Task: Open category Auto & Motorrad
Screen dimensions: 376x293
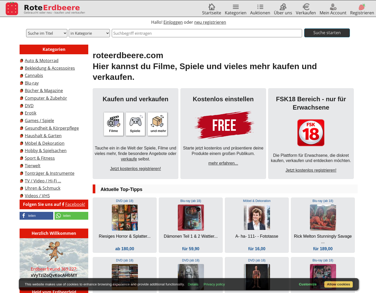Action: coord(42,61)
